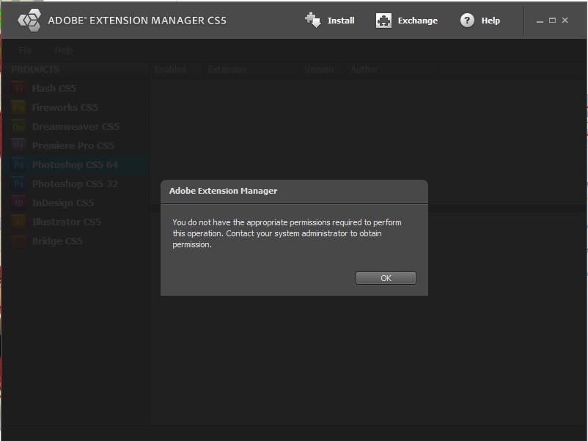Open Exchange via its puzzle icon
The height and width of the screenshot is (441, 588).
click(x=383, y=21)
